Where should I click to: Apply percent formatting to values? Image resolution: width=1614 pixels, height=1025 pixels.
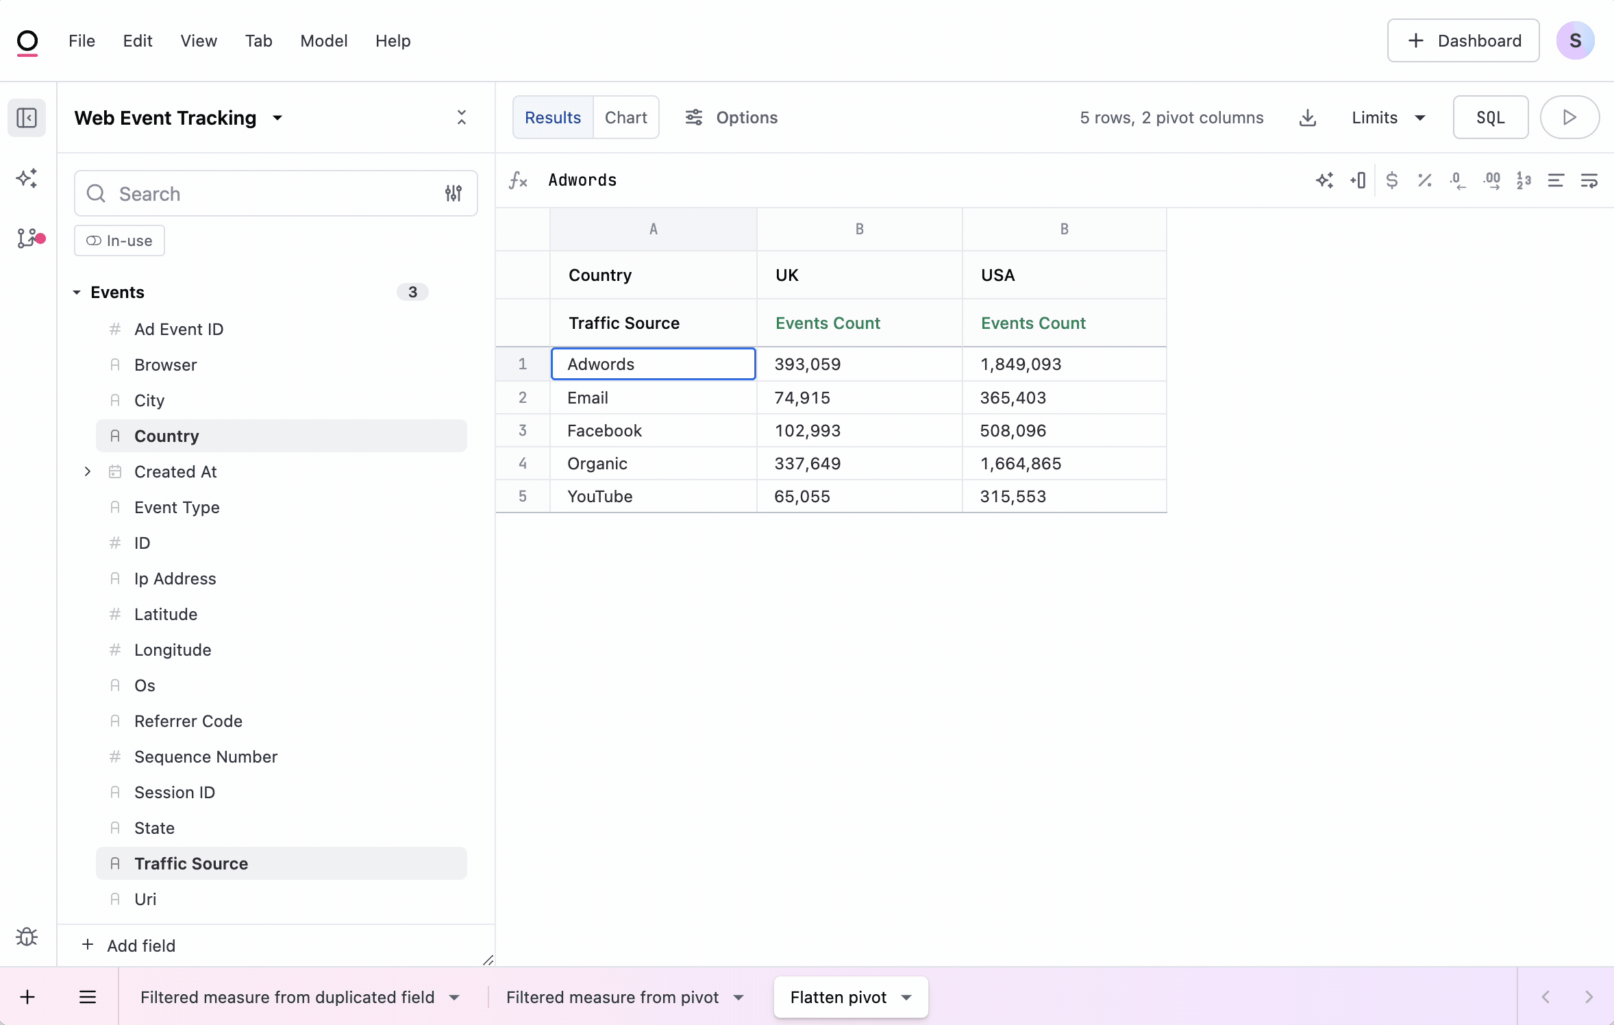(1425, 180)
